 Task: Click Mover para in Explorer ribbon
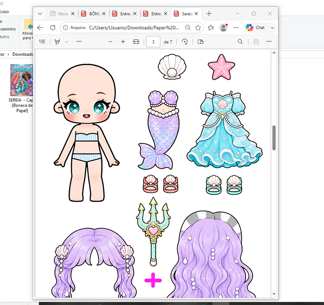coord(27,30)
